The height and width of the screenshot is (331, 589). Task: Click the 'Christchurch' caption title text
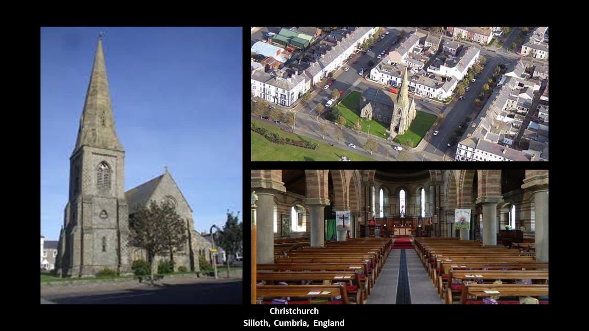tap(294, 311)
